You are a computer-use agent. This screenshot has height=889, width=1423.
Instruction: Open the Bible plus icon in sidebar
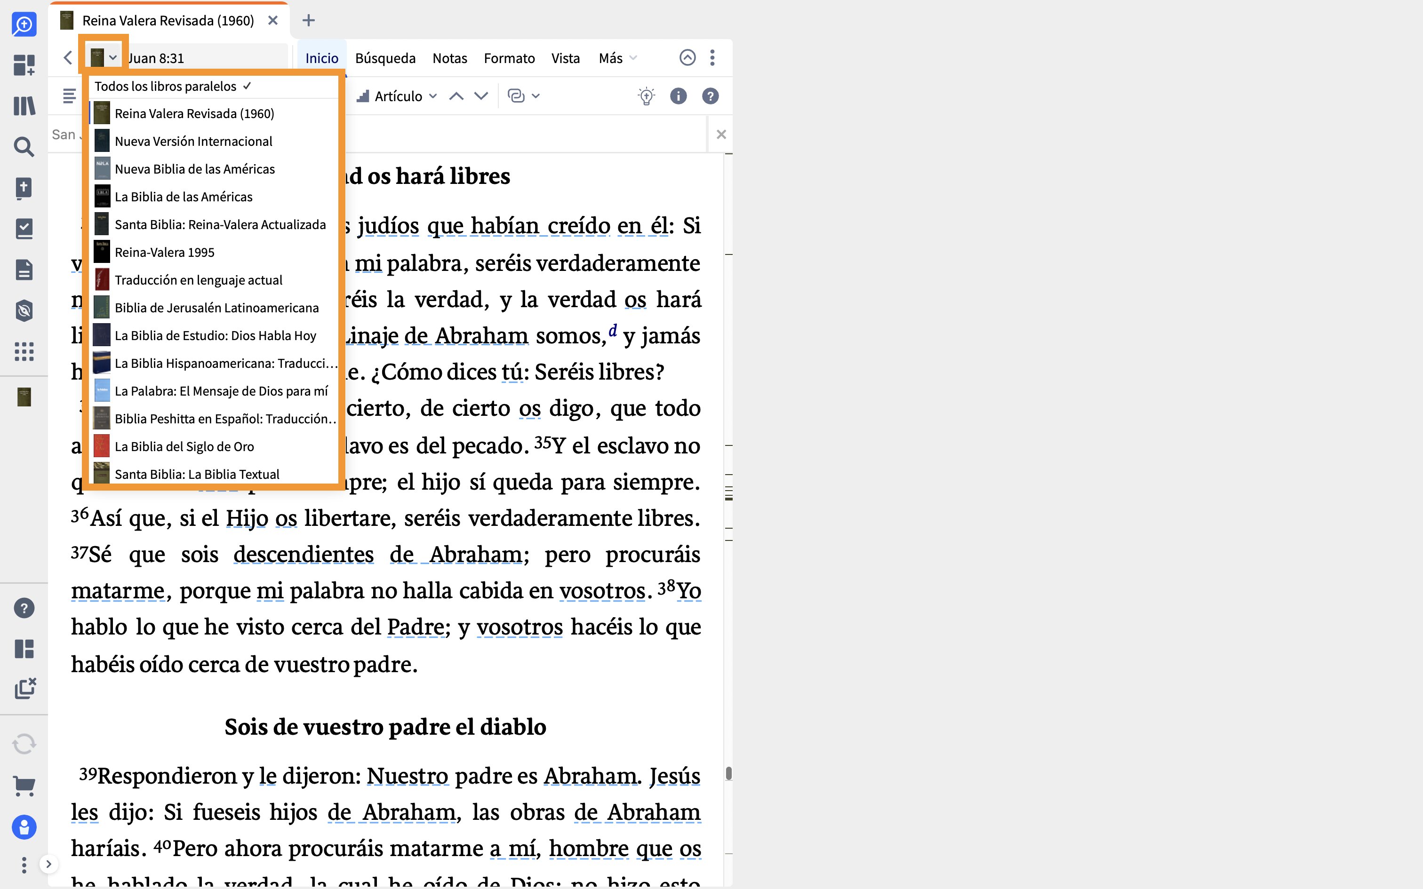coord(24,188)
